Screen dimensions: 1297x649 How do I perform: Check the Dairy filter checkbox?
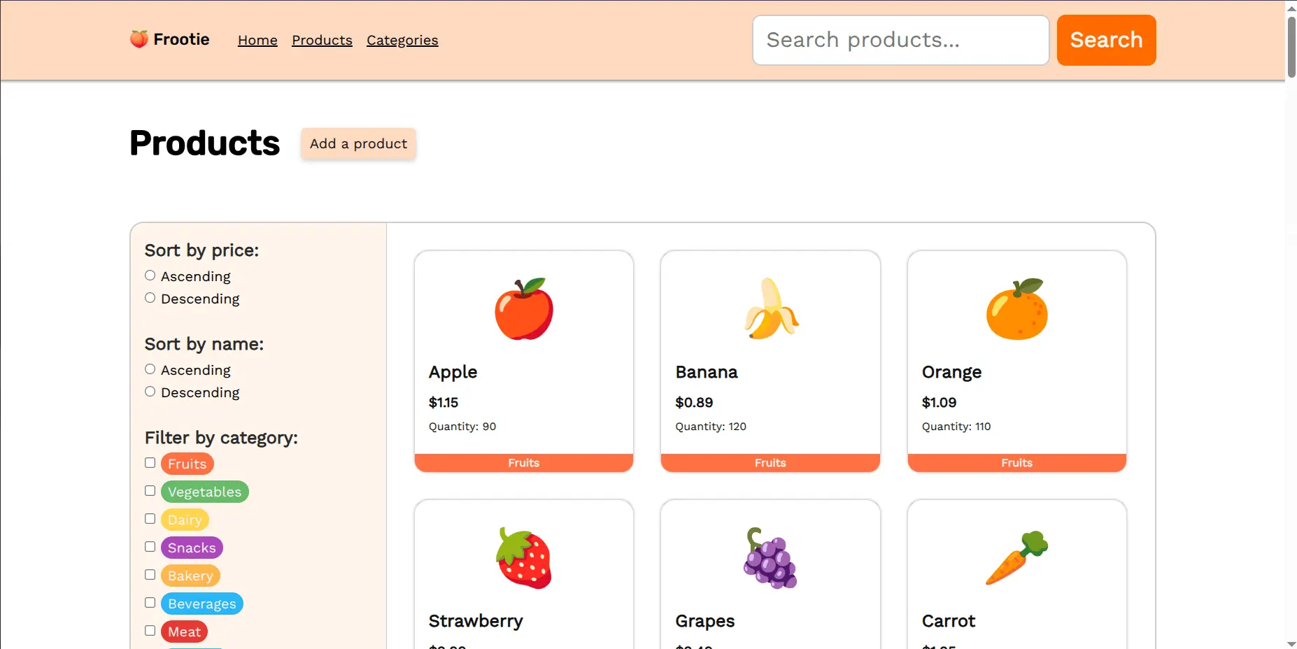tap(150, 518)
